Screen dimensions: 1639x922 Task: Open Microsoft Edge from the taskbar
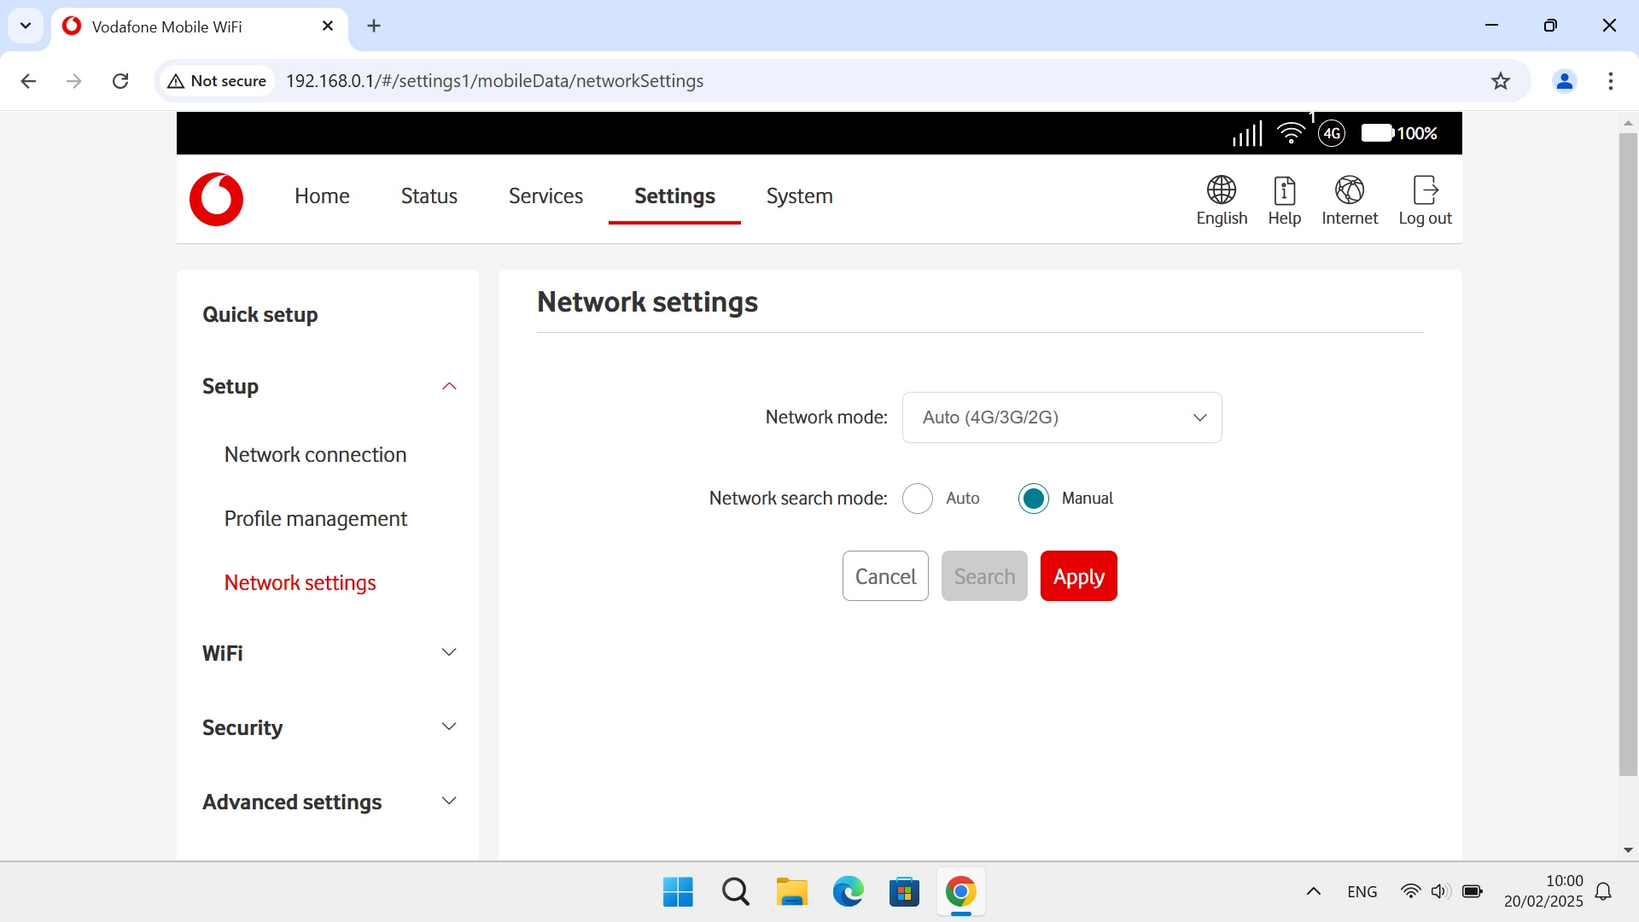click(x=848, y=892)
